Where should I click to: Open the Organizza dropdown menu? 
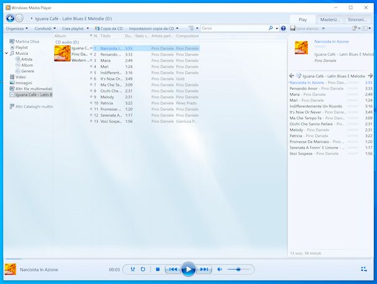point(17,28)
